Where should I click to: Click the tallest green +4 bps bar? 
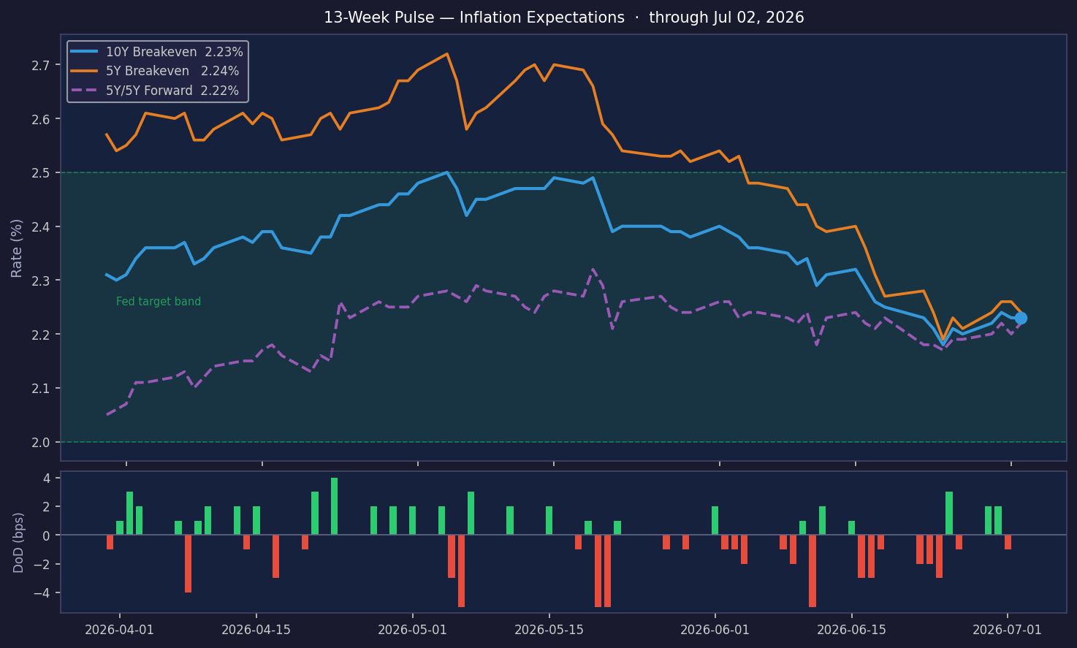(334, 506)
